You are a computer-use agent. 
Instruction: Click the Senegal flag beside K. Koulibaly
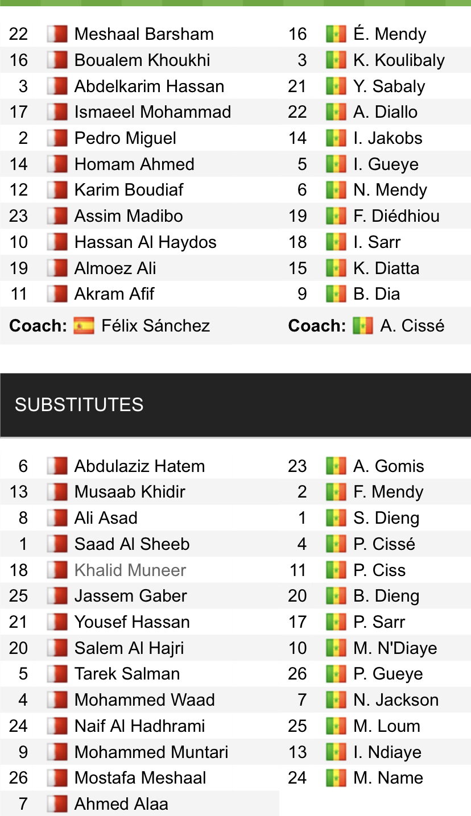click(336, 60)
